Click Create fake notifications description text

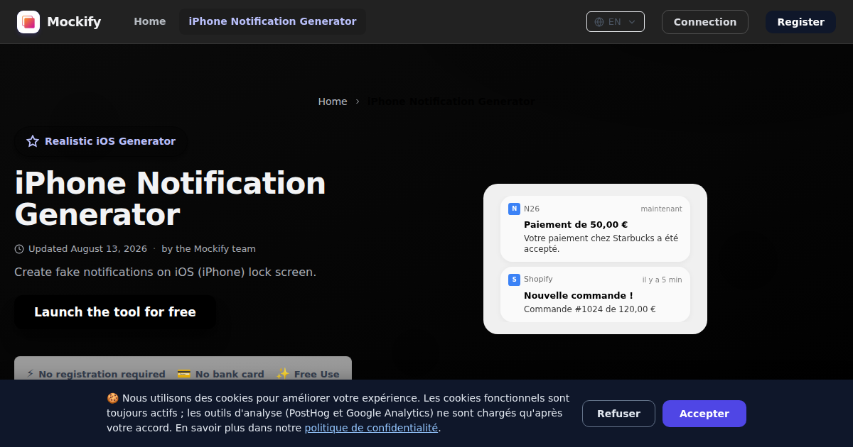[x=165, y=272]
